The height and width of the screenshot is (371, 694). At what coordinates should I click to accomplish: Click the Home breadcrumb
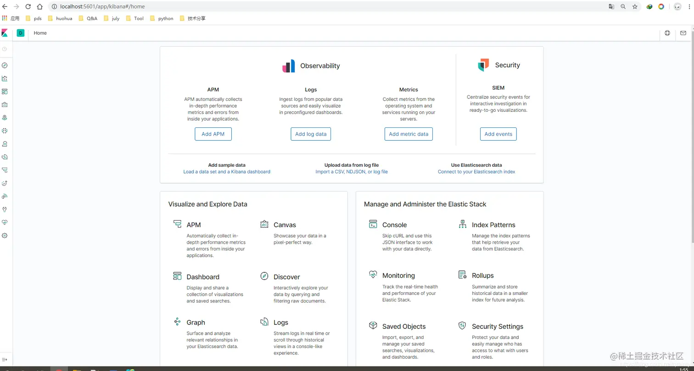[40, 33]
